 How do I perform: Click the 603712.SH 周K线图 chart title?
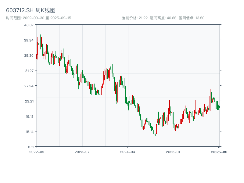(31, 11)
